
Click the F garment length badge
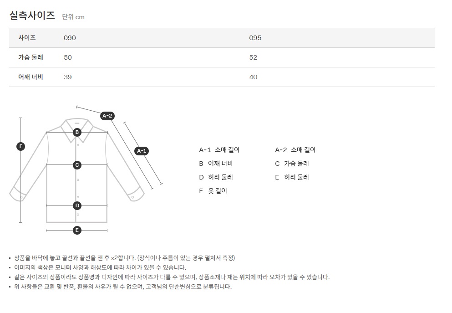20,146
